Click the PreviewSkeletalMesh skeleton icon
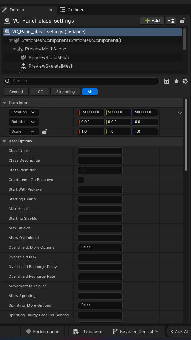 pyautogui.click(x=23, y=66)
